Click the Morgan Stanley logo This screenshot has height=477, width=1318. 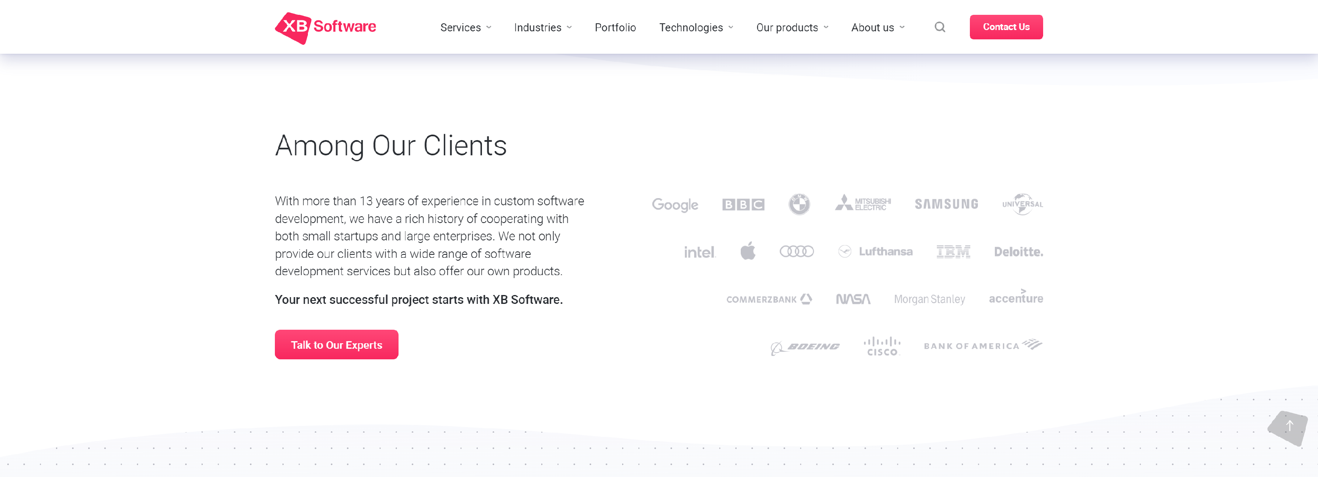(929, 299)
